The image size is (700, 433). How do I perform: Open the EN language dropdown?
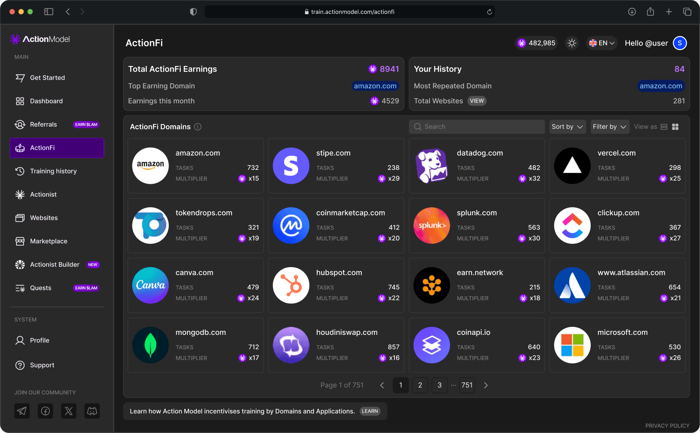[602, 43]
